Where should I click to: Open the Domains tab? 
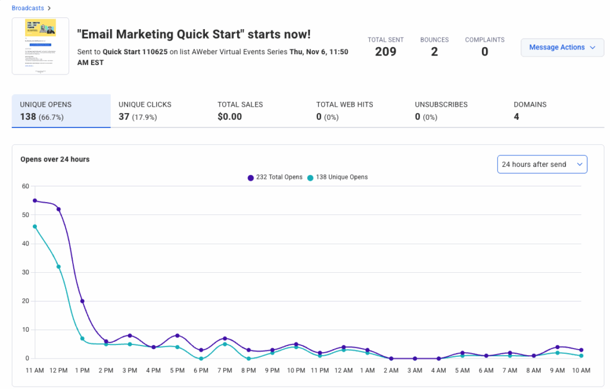[530, 111]
